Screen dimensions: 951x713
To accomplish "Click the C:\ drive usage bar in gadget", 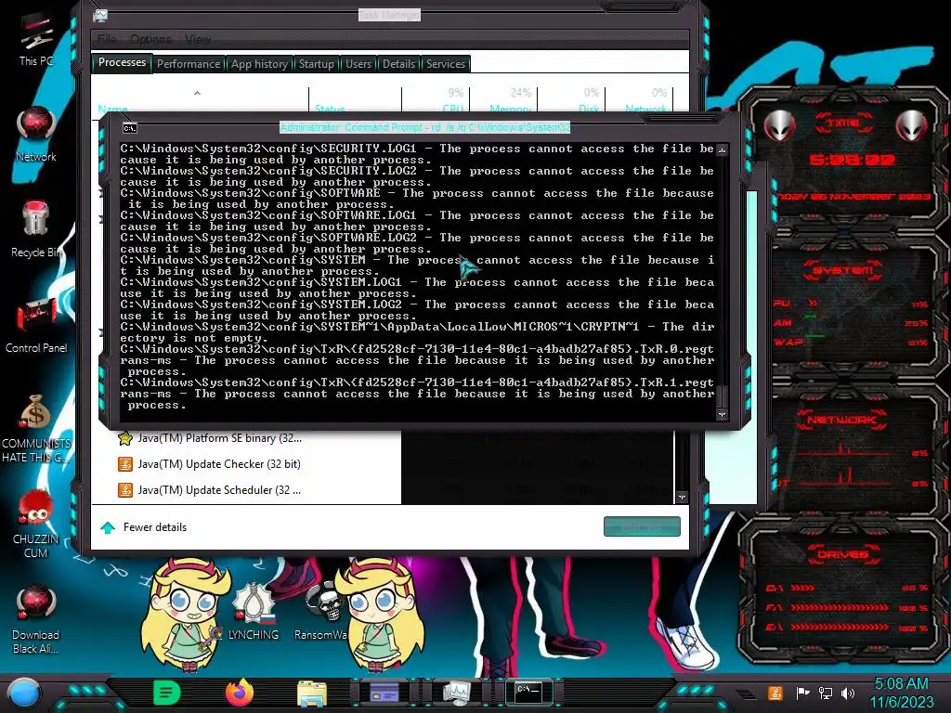I will pyautogui.click(x=803, y=588).
